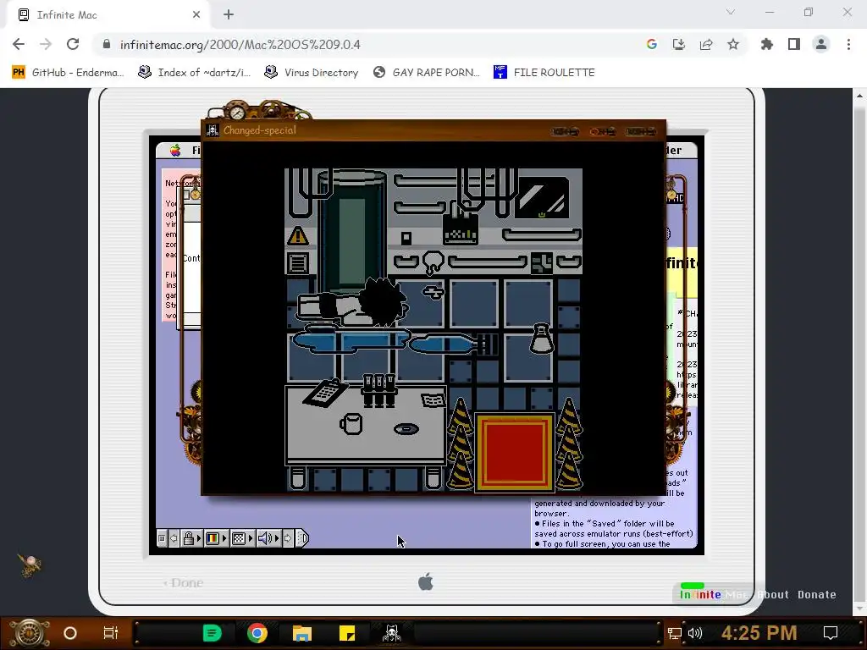Click the speaker volume tray icon
The image size is (867, 650).
point(694,633)
